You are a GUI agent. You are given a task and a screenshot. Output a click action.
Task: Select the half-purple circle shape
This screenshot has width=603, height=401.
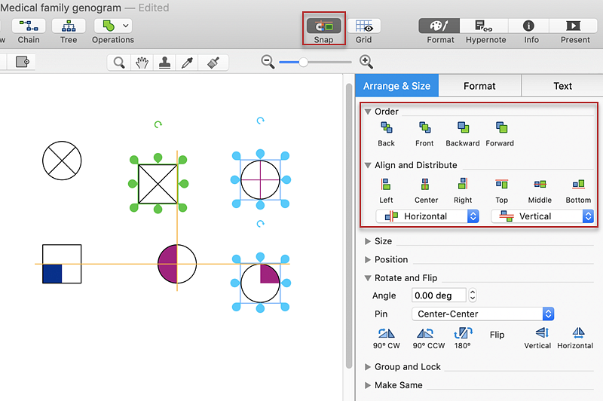coord(177,264)
